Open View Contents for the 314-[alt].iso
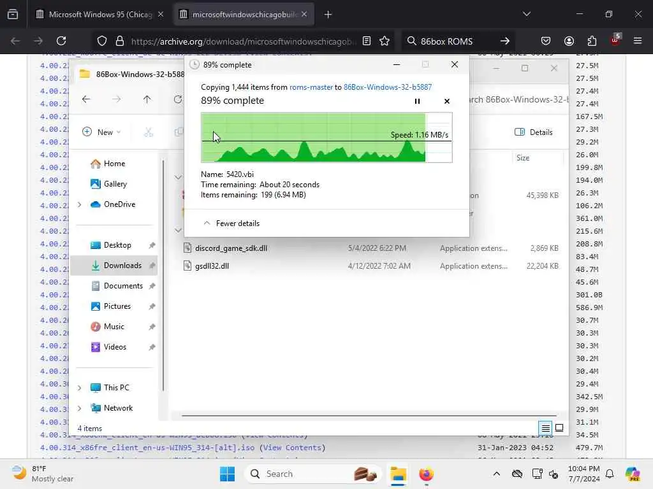This screenshot has height=489, width=653. pos(292,448)
